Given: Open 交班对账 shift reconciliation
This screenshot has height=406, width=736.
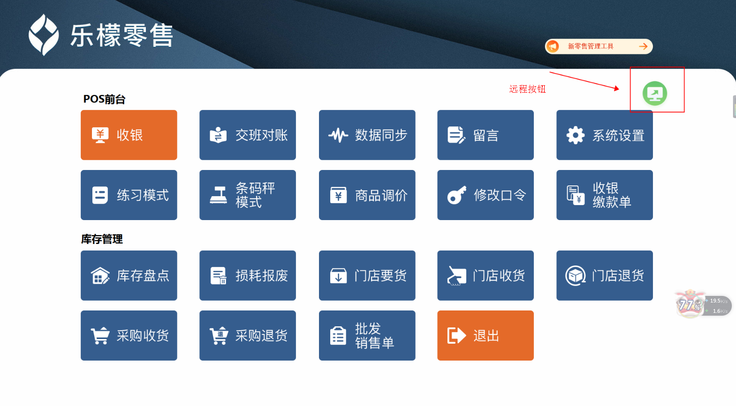Looking at the screenshot, I should pyautogui.click(x=247, y=135).
